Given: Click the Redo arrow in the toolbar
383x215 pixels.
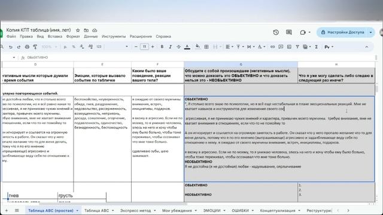Looking at the screenshot, I should (x=19, y=47).
